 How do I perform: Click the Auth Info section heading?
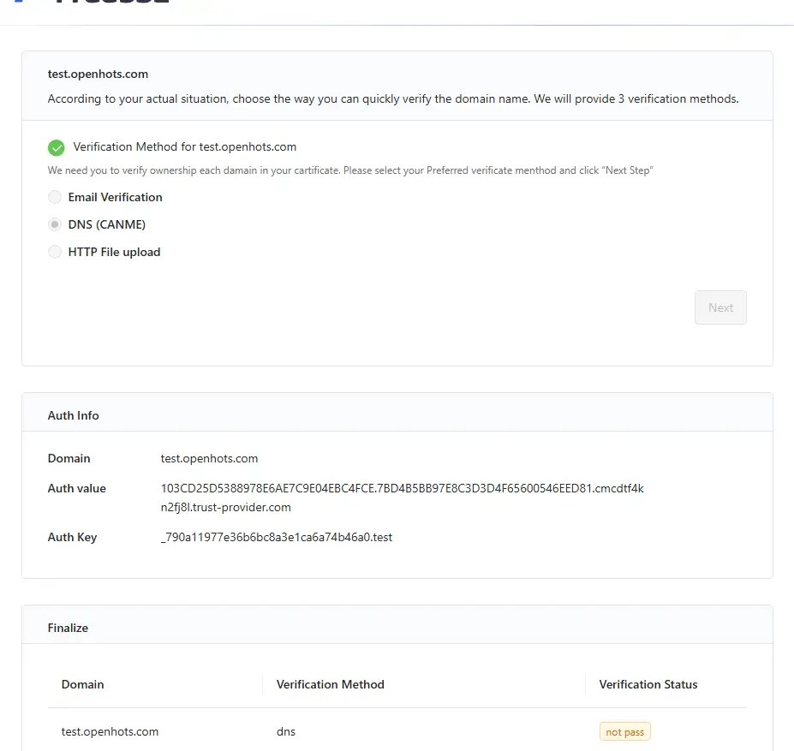click(74, 415)
